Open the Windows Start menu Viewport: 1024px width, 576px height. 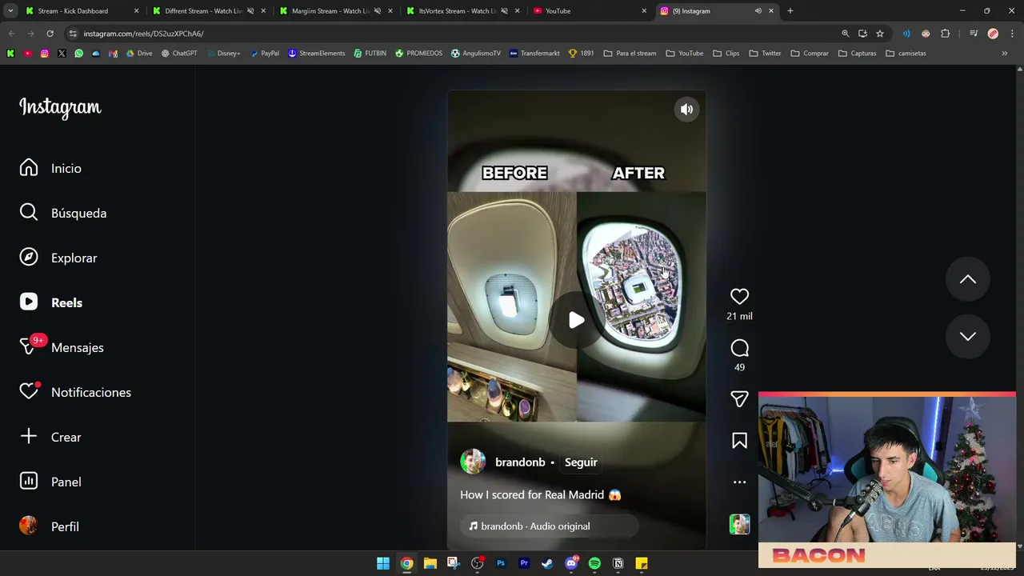[383, 563]
